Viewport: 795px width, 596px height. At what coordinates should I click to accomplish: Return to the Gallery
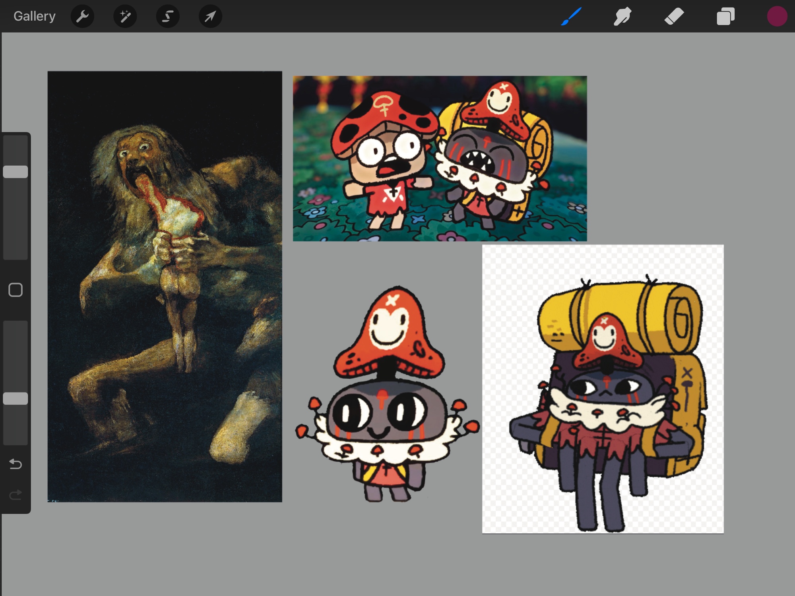click(x=35, y=16)
